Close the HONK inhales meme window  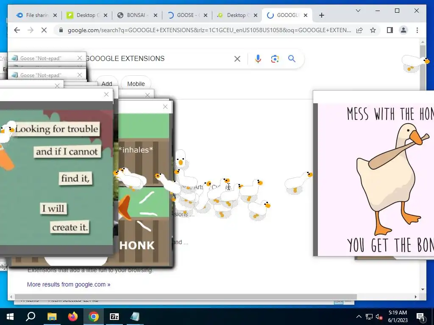pos(165,107)
